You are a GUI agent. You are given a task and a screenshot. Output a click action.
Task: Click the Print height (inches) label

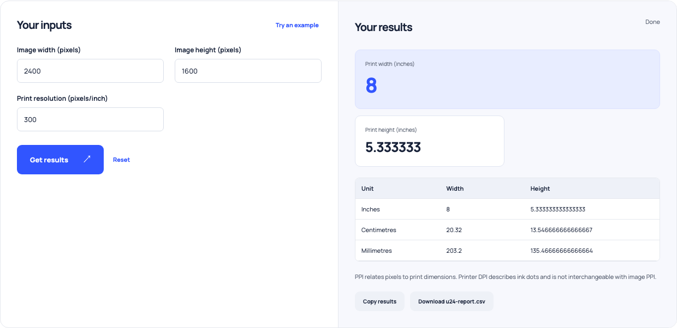click(391, 130)
